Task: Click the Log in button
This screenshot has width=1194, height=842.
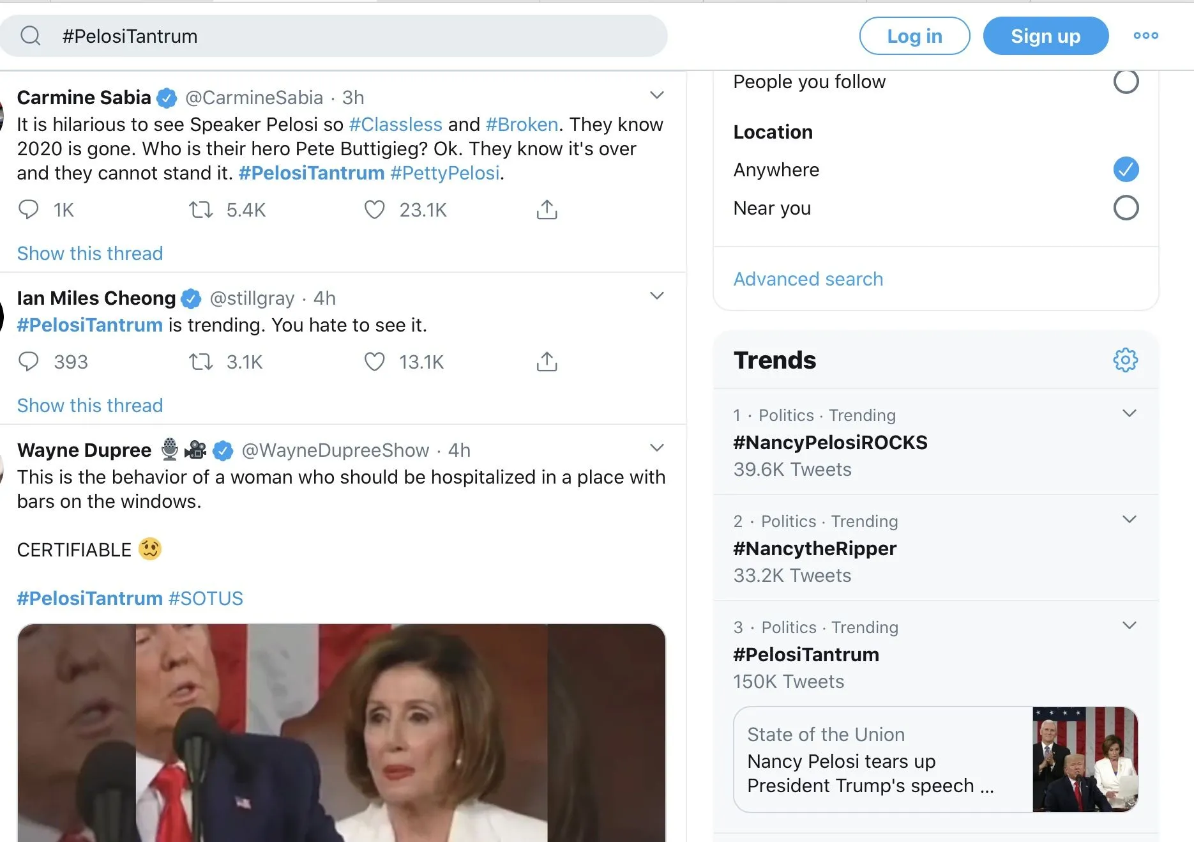Action: pyautogui.click(x=914, y=36)
